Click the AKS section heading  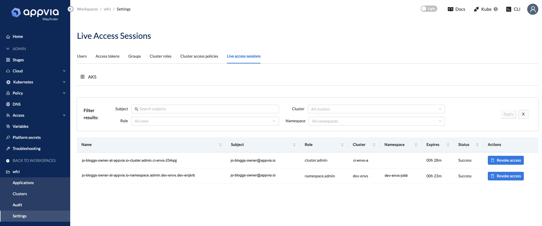click(x=92, y=77)
